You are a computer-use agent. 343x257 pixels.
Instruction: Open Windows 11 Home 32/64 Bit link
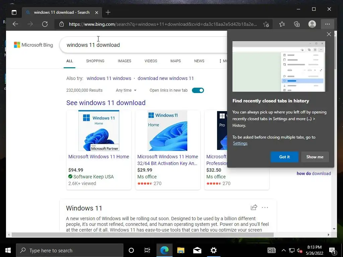167,160
